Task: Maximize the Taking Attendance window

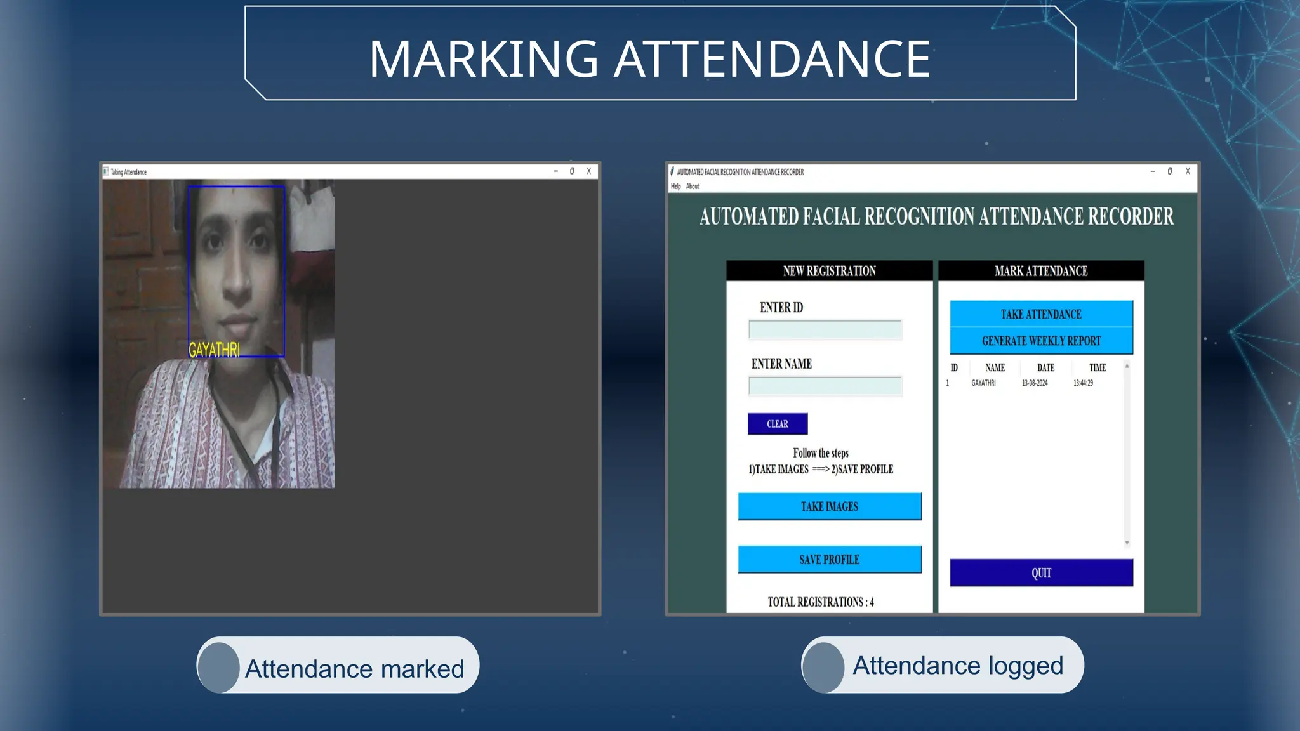Action: point(572,171)
